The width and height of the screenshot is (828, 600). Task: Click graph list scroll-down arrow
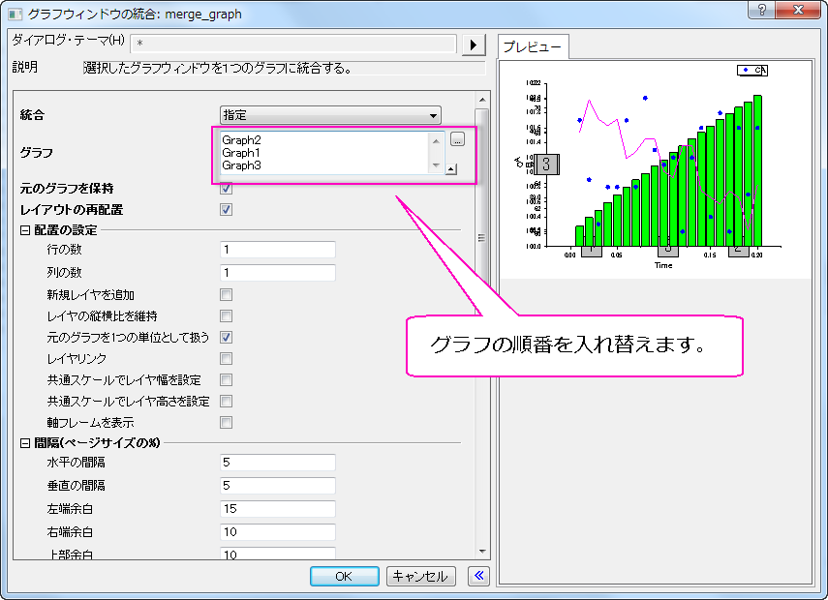pos(436,165)
